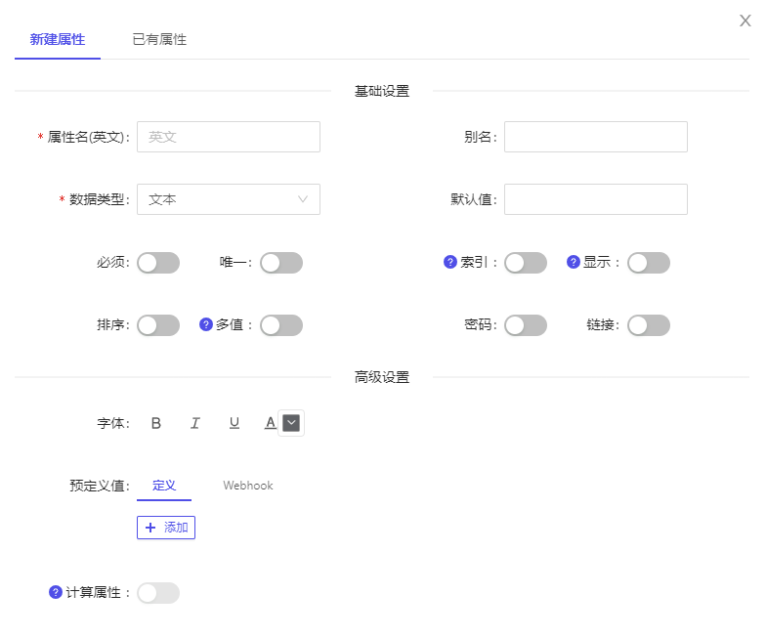
Task: Toggle italic font formatting
Action: [x=195, y=423]
